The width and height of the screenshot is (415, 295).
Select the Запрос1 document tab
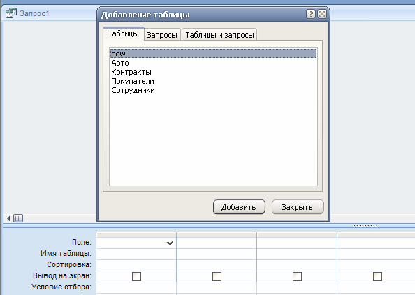pos(34,13)
